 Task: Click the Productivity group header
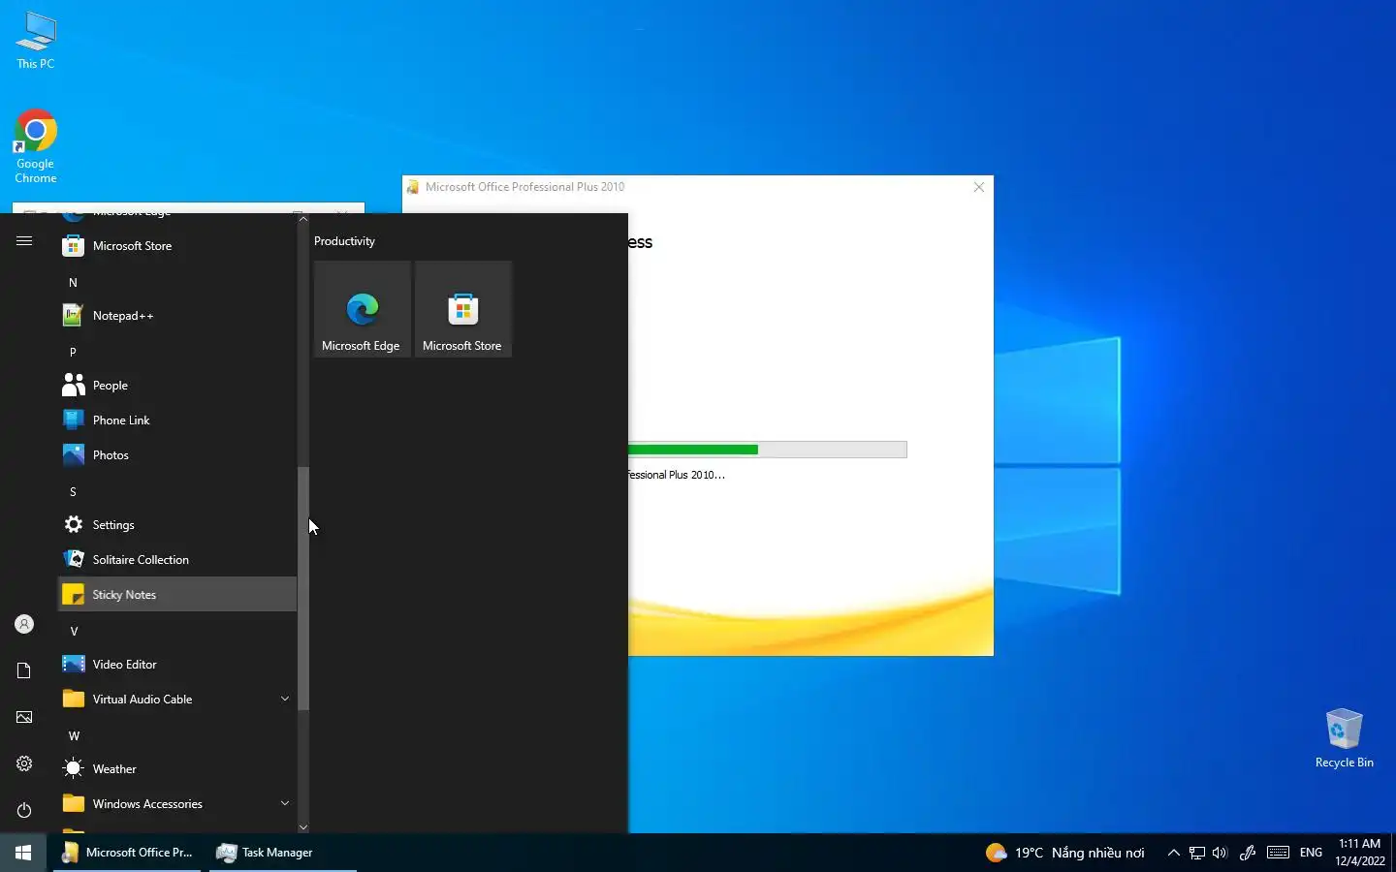coord(344,241)
